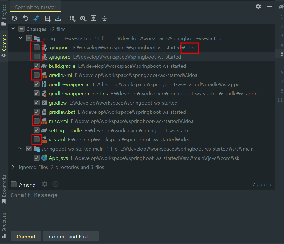Click the Refresh changes icon
This screenshot has width=284, height=244.
15,18
